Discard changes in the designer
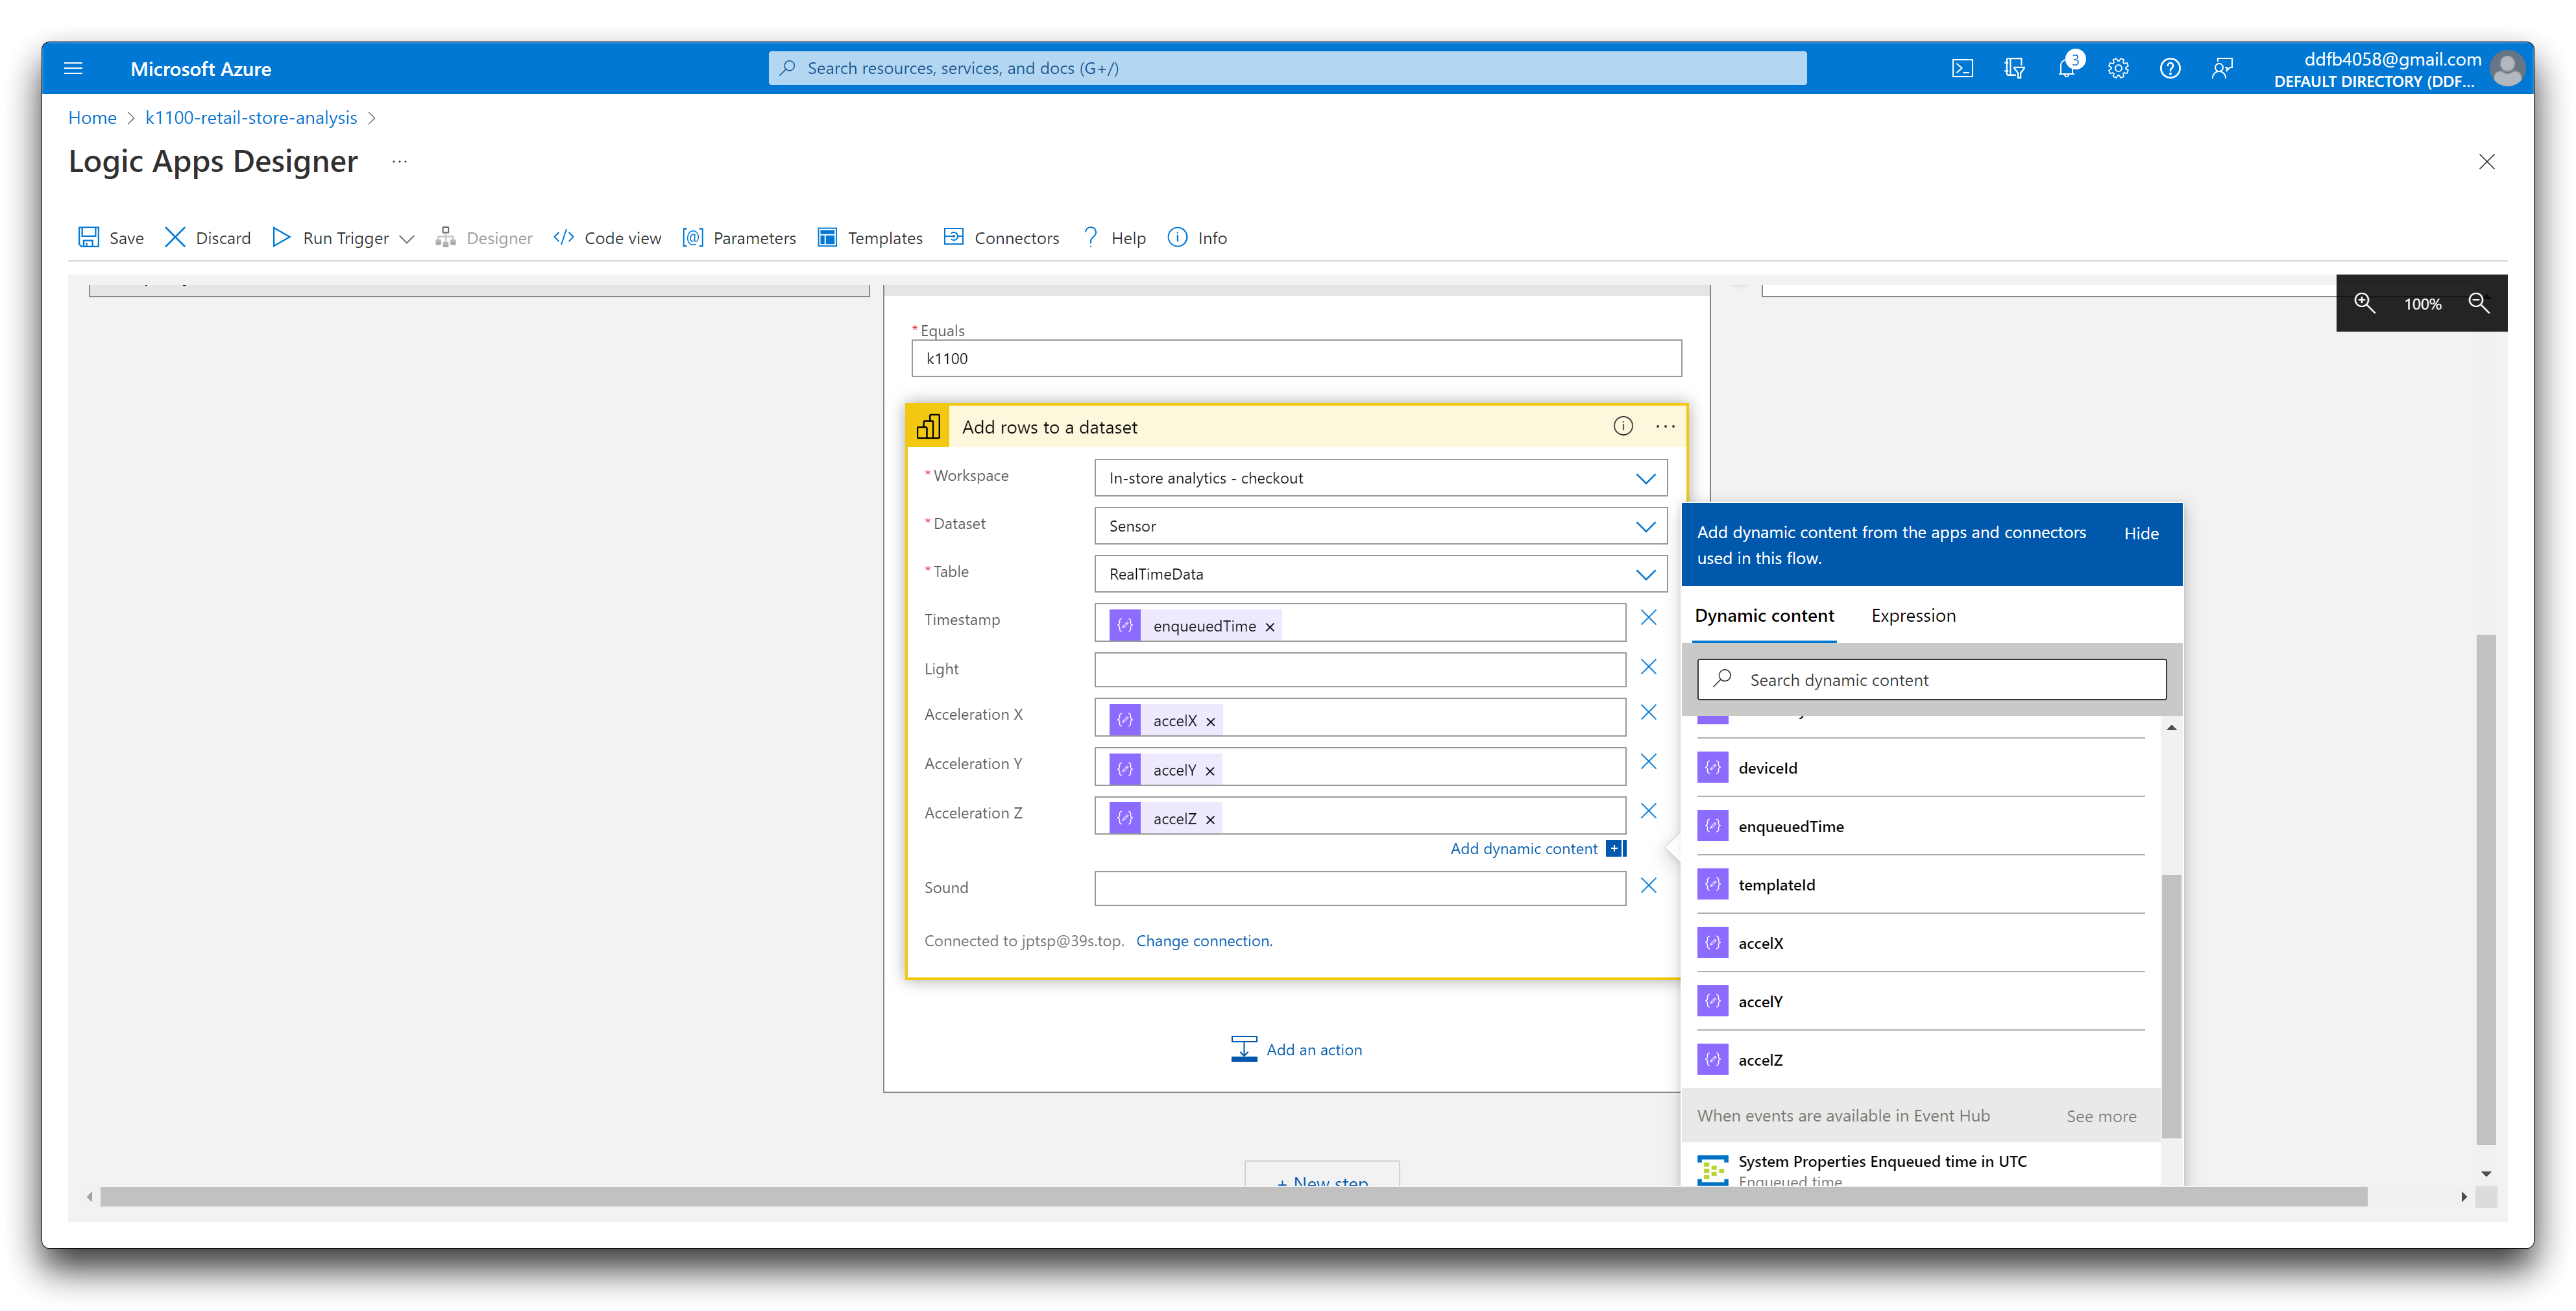This screenshot has height=1311, width=2576. tap(208, 237)
